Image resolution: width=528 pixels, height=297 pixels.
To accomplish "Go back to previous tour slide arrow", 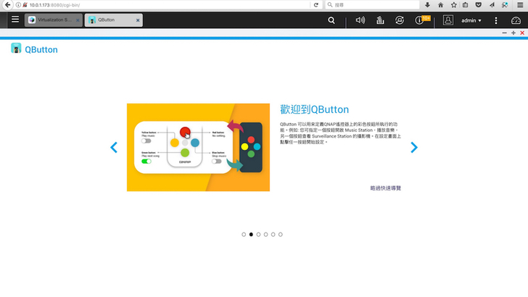I will [114, 148].
